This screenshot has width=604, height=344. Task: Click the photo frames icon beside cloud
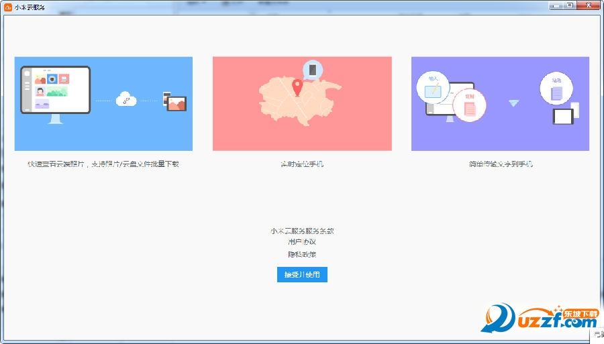175,101
